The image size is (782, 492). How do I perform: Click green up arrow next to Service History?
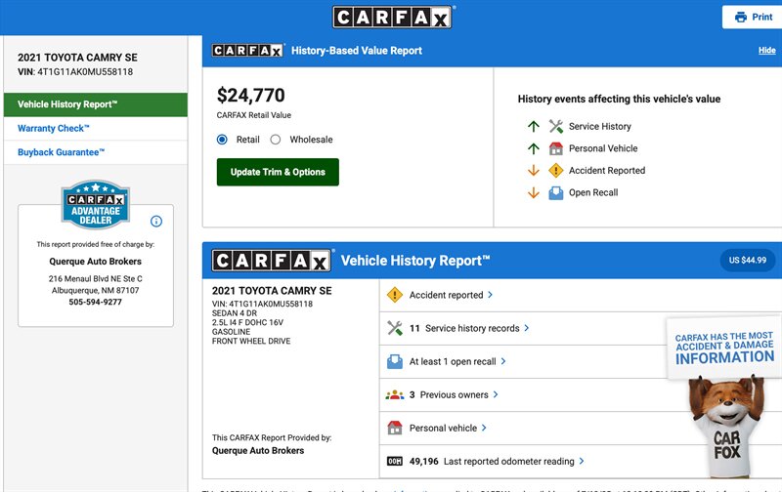pyautogui.click(x=533, y=127)
